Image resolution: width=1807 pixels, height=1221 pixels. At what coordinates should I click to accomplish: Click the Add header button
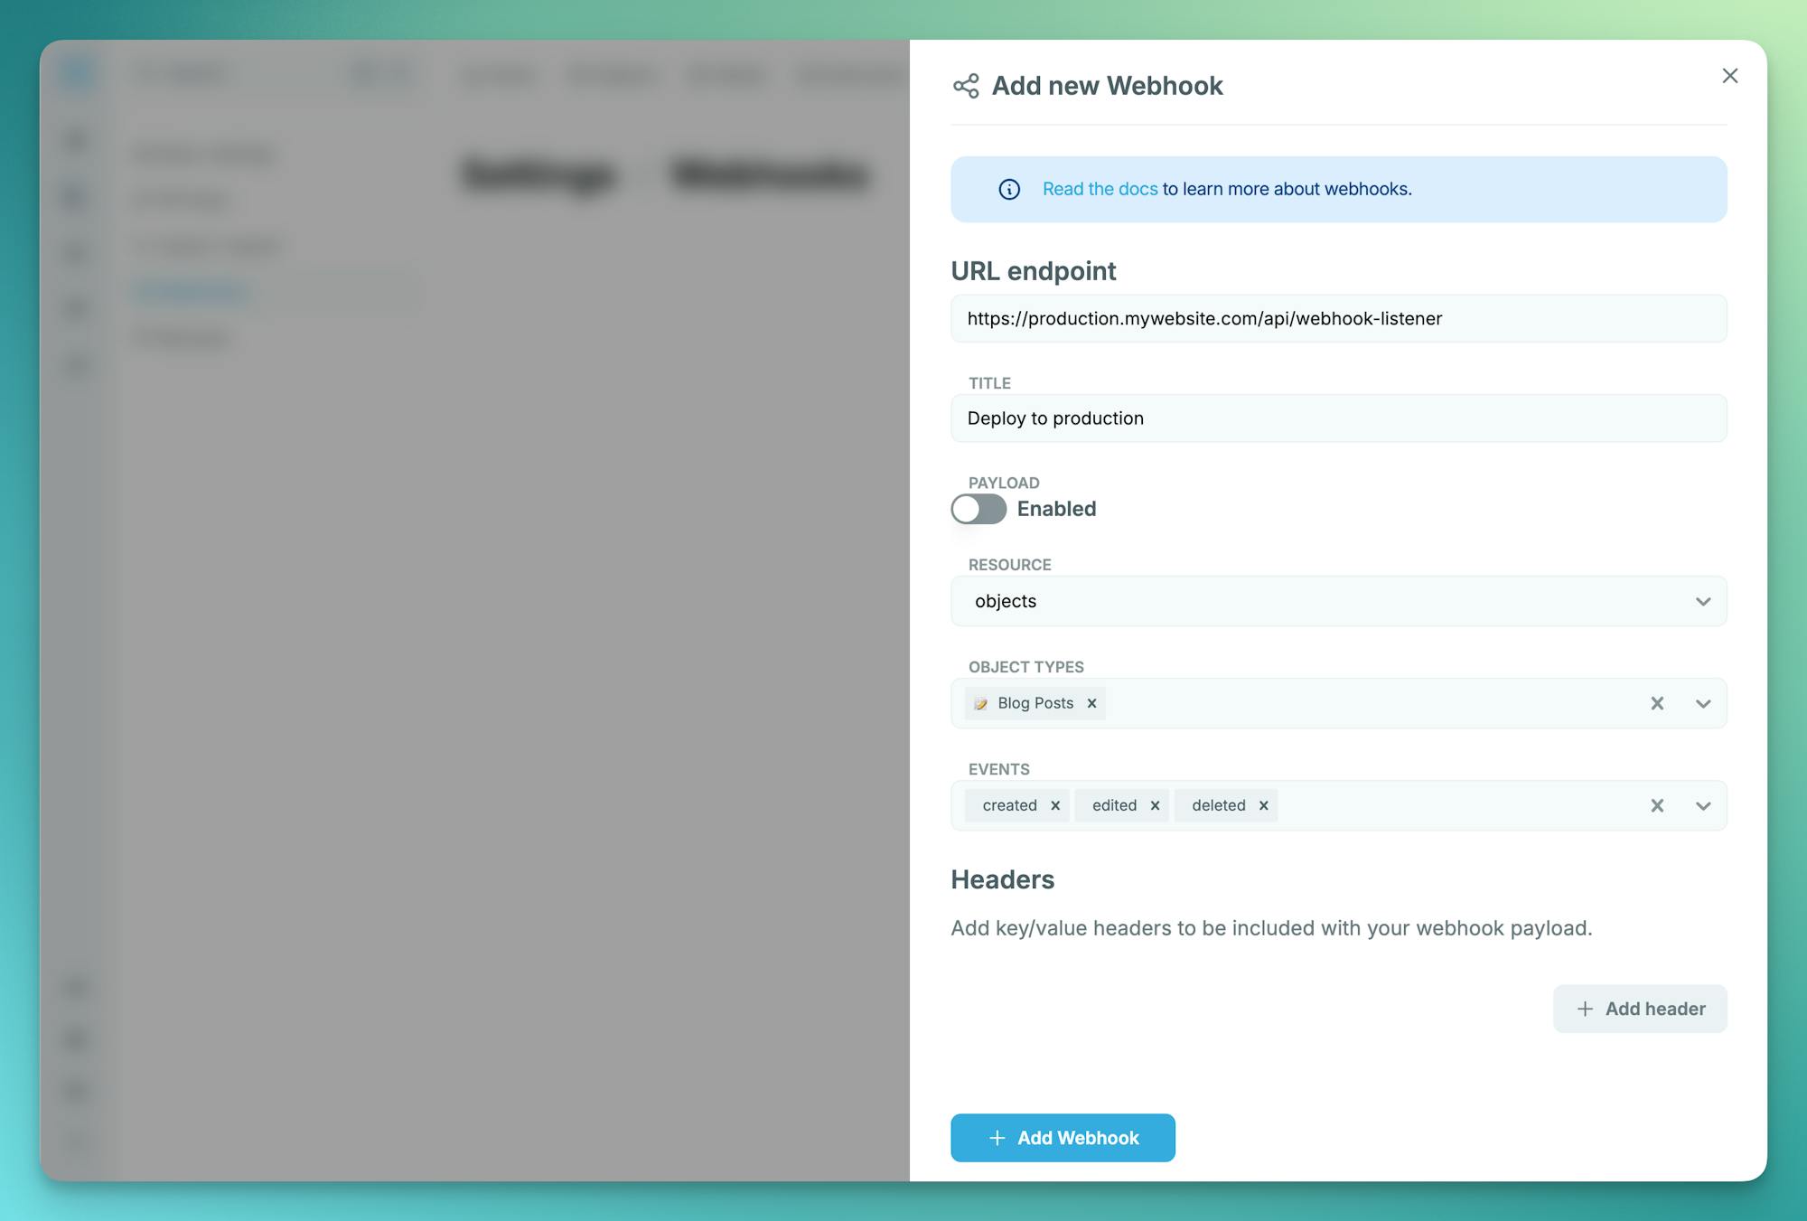click(x=1640, y=1009)
